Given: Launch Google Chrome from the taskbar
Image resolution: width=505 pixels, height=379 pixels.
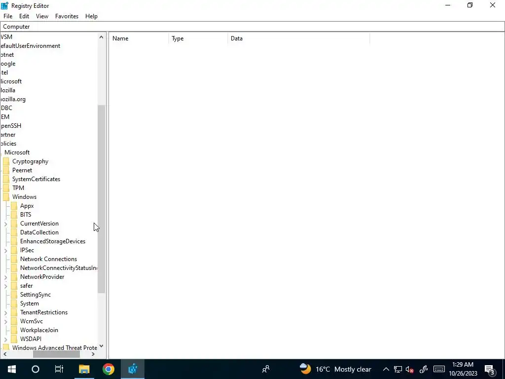Looking at the screenshot, I should pyautogui.click(x=108, y=369).
